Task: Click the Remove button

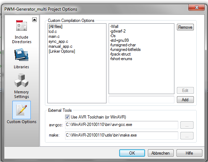Action: (x=185, y=27)
